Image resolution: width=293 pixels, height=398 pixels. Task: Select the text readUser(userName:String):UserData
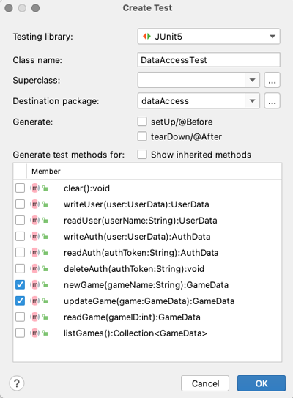[x=141, y=221]
